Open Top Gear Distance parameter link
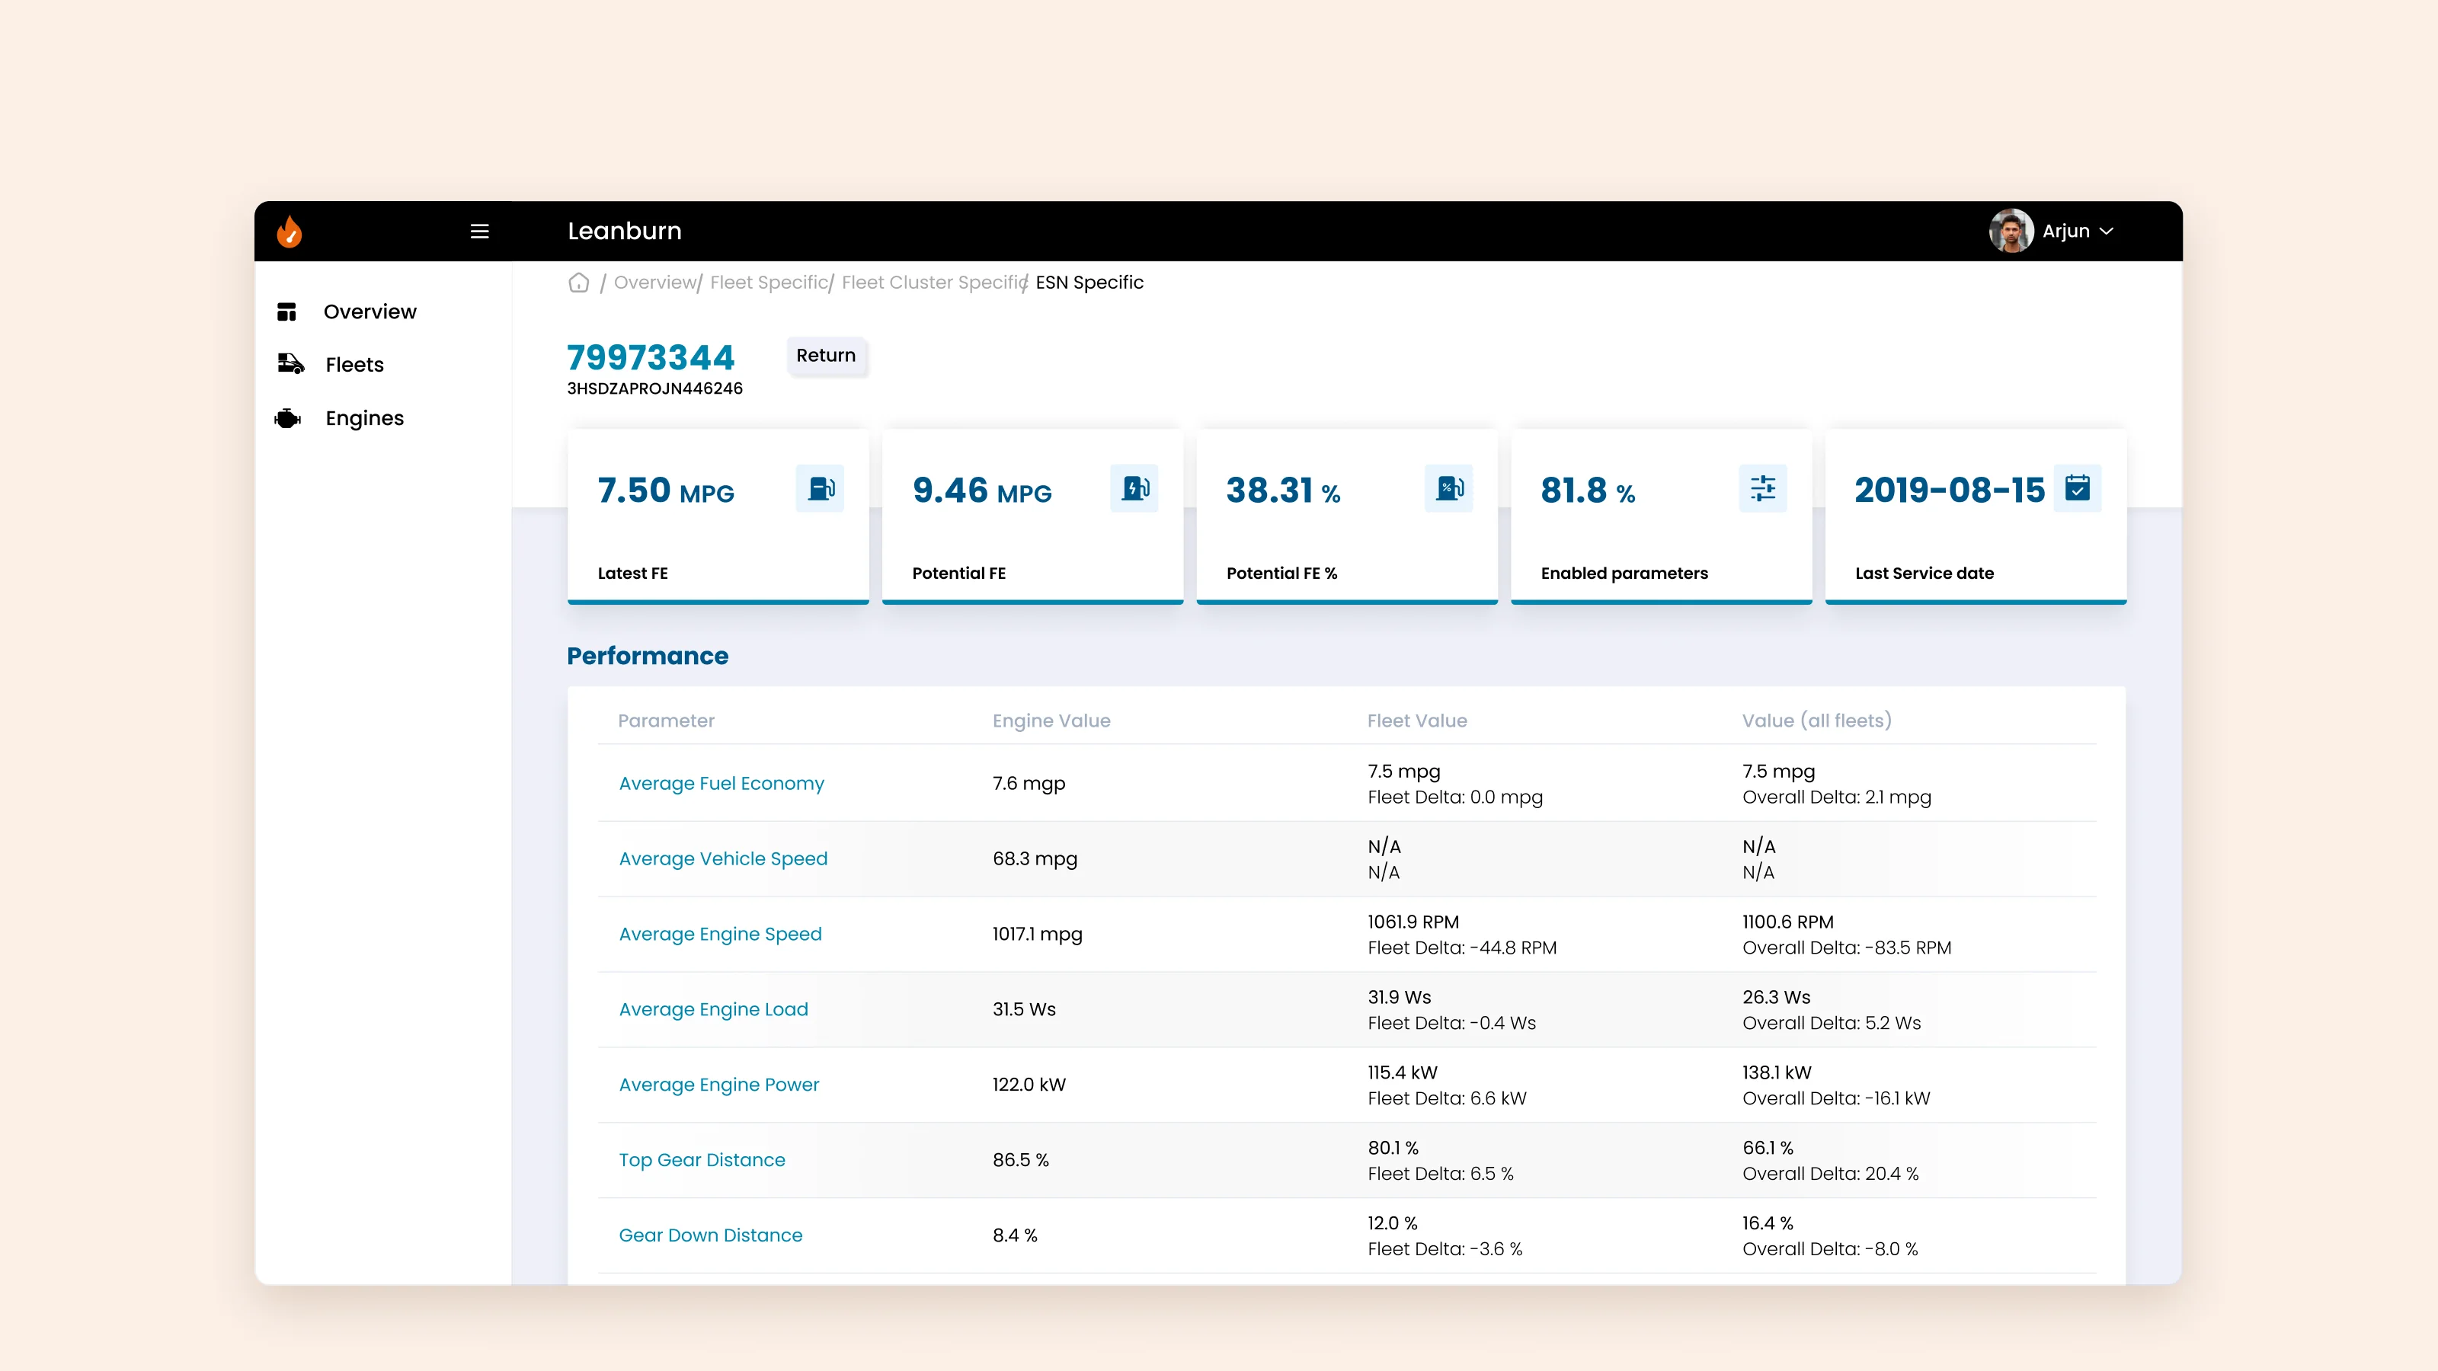Image resolution: width=2438 pixels, height=1371 pixels. click(x=702, y=1160)
